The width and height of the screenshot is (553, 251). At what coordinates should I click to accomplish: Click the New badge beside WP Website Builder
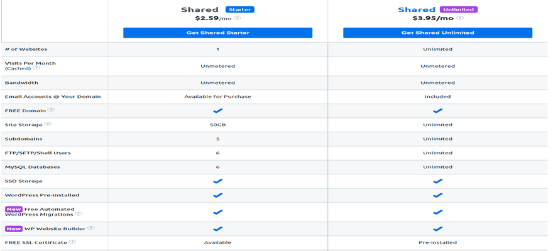pos(13,228)
